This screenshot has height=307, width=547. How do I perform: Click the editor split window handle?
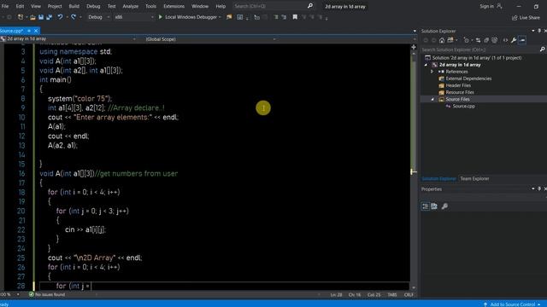pos(414,47)
